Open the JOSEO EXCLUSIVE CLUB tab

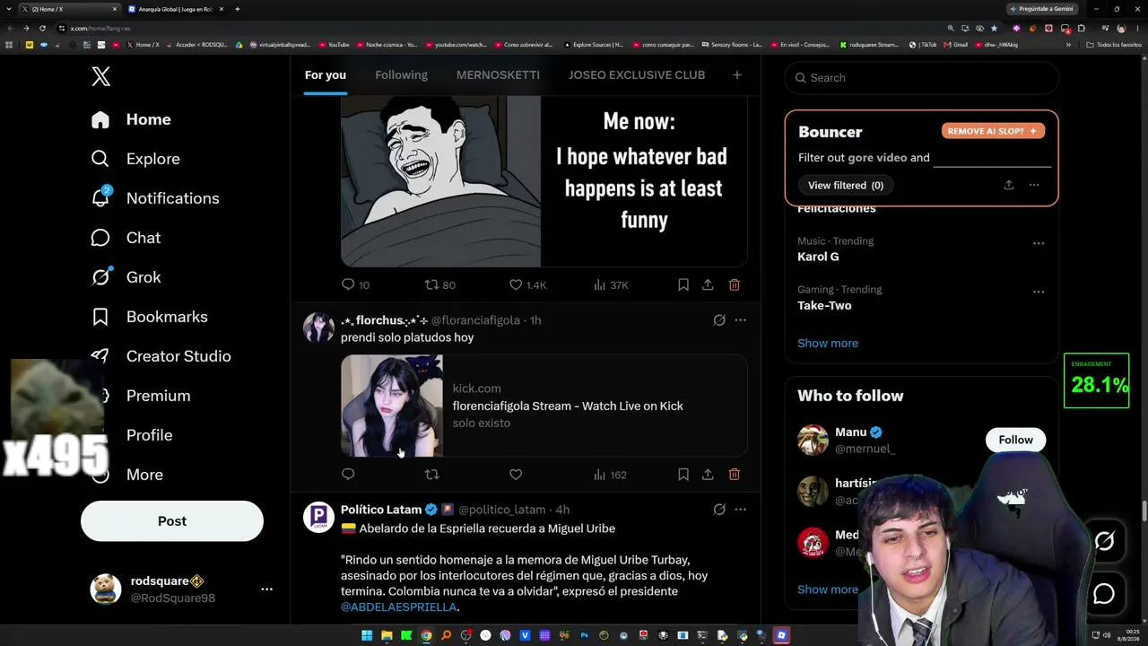tap(637, 75)
